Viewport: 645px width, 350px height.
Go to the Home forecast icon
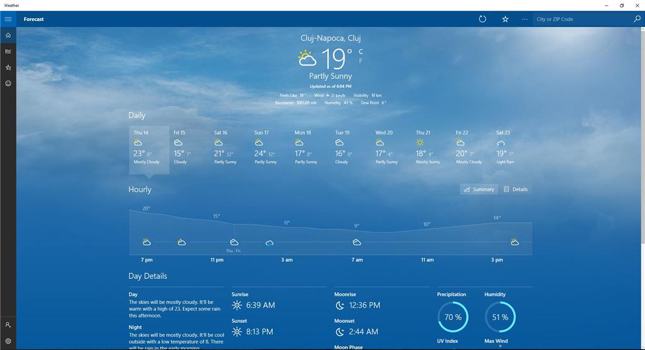[8, 35]
